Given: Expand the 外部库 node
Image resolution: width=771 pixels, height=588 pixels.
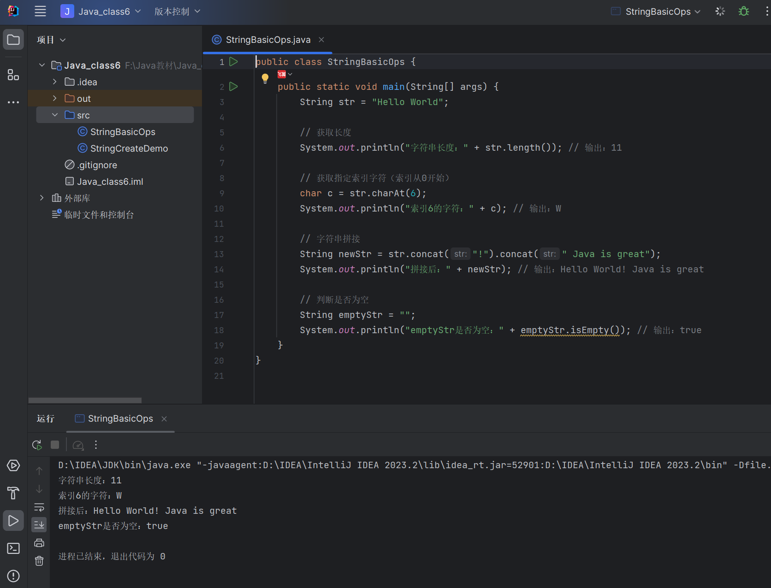Looking at the screenshot, I should point(42,198).
